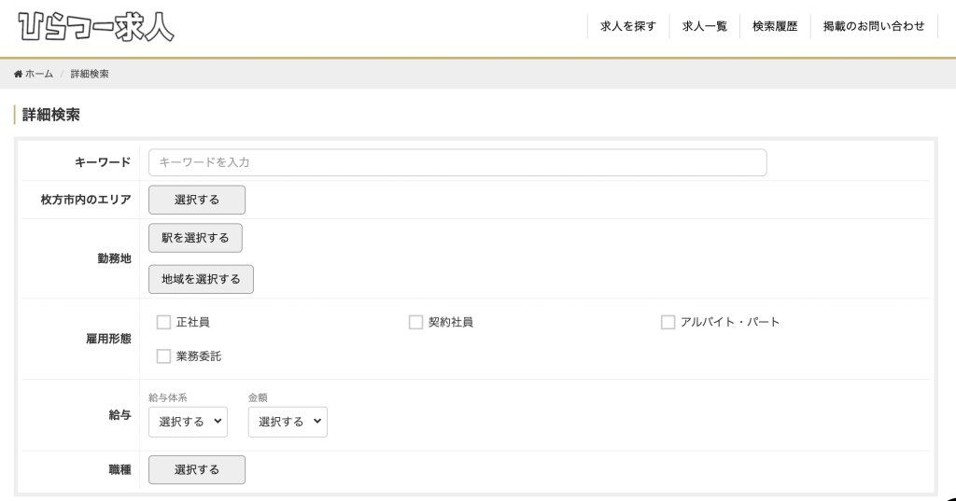Enable the アルバイト・パート checkbox
This screenshot has height=501, width=956.
(x=668, y=323)
